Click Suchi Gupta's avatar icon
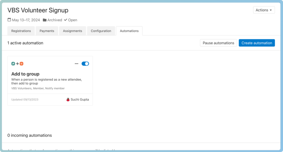Screen dimensions: 283x152 coord(68,100)
